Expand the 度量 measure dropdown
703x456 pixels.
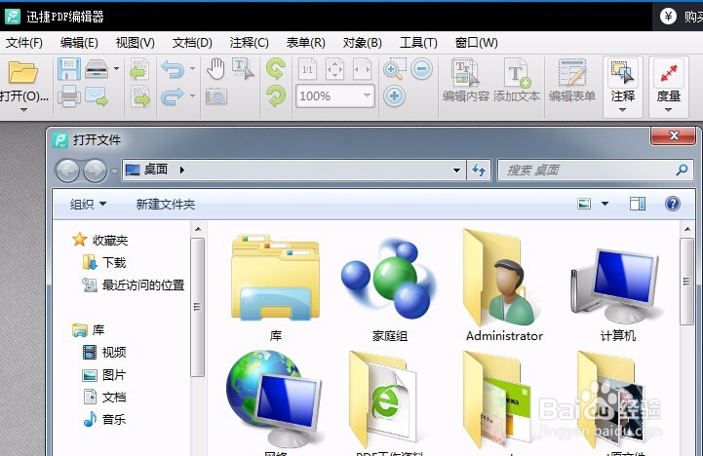[668, 110]
